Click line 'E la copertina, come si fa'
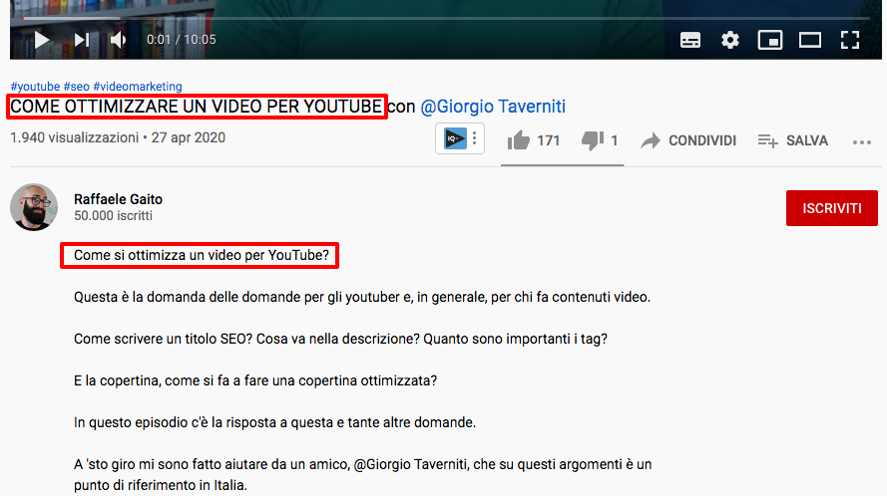Screen dimensions: 887x496 pyautogui.click(x=255, y=380)
